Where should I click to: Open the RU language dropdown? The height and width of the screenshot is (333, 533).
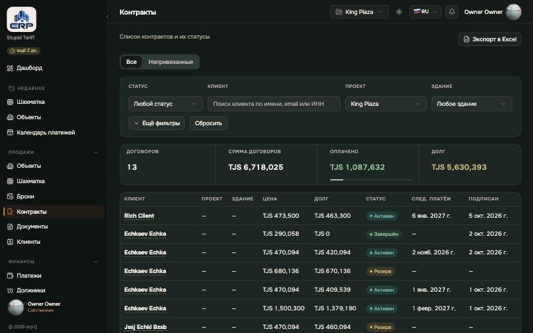pyautogui.click(x=425, y=12)
